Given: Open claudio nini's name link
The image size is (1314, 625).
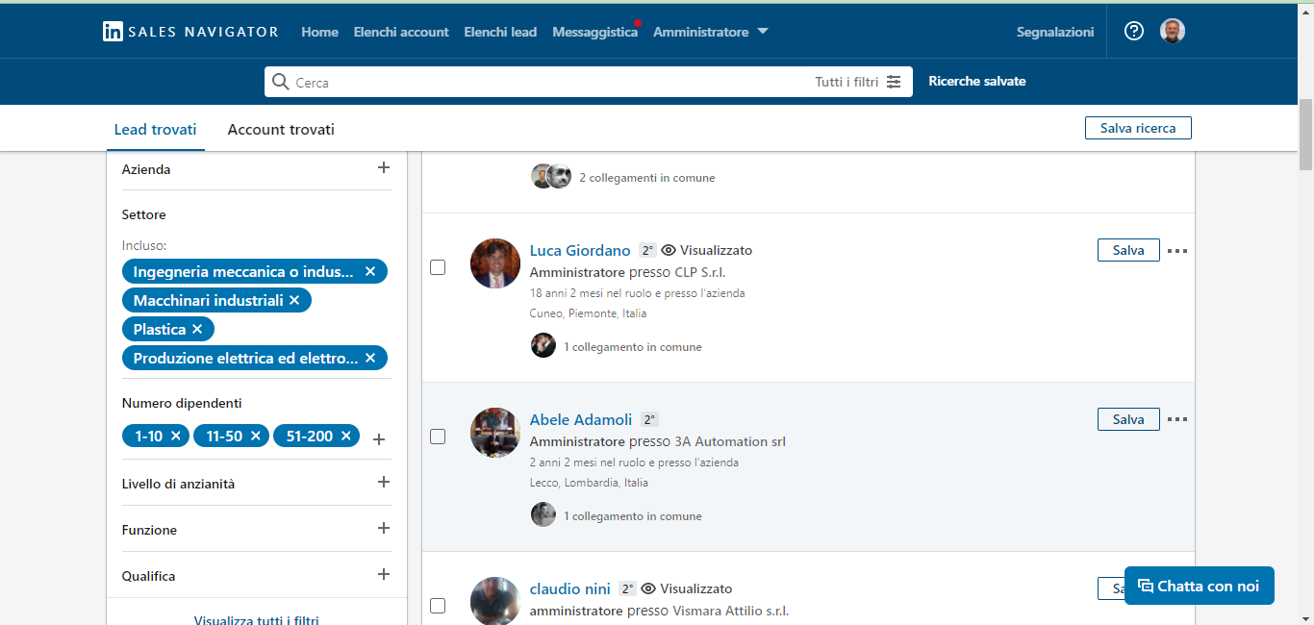Looking at the screenshot, I should [x=570, y=588].
